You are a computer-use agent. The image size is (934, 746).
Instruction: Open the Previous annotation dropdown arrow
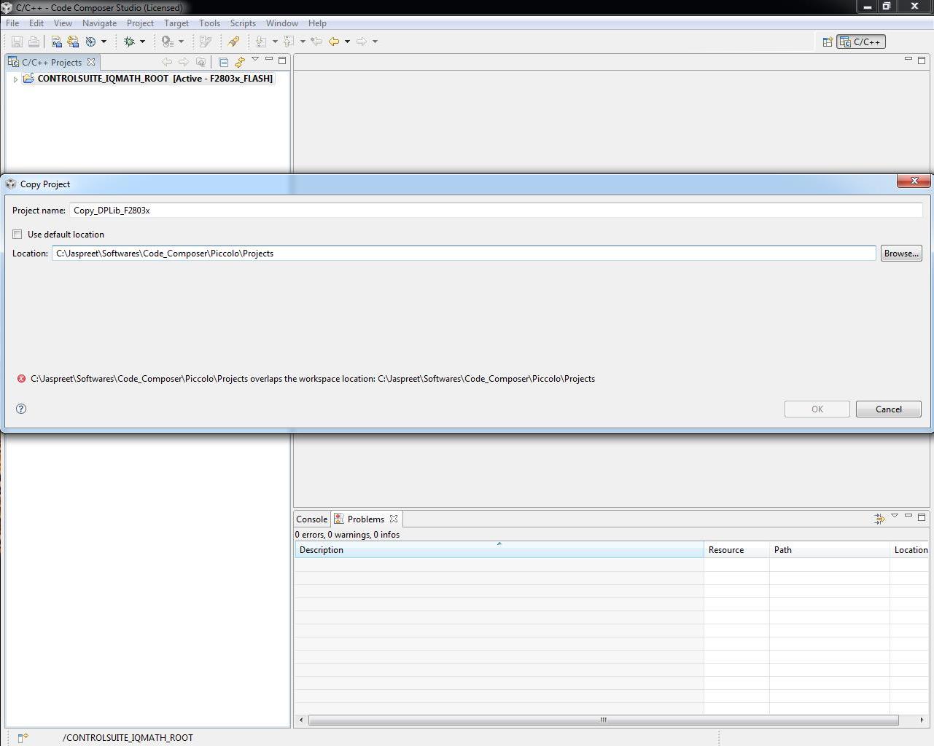(x=303, y=42)
